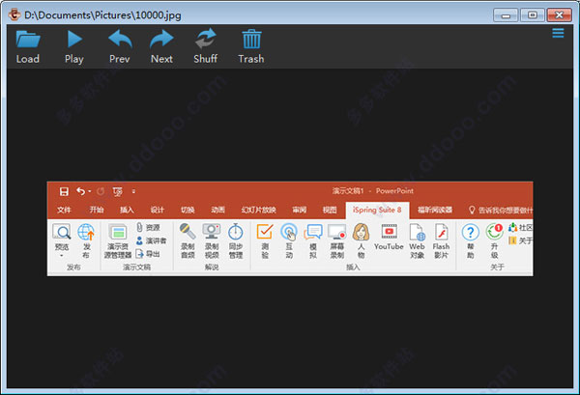
Task: Switch to the 插入 ribbon tab
Action: pos(127,210)
